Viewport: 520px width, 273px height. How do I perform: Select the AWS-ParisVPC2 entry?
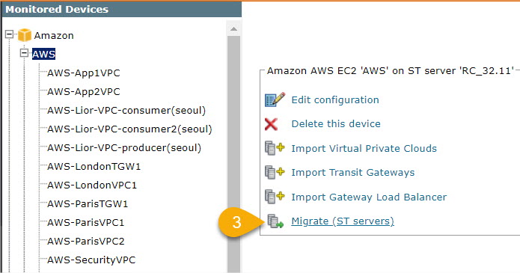(85, 241)
